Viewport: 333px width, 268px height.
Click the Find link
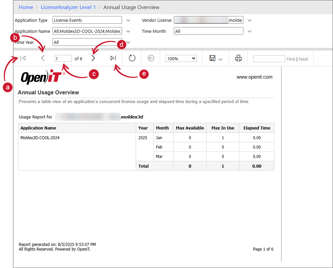(291, 59)
